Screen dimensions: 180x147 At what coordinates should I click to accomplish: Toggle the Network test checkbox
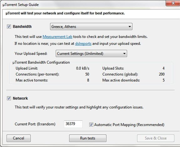click(x=9, y=98)
